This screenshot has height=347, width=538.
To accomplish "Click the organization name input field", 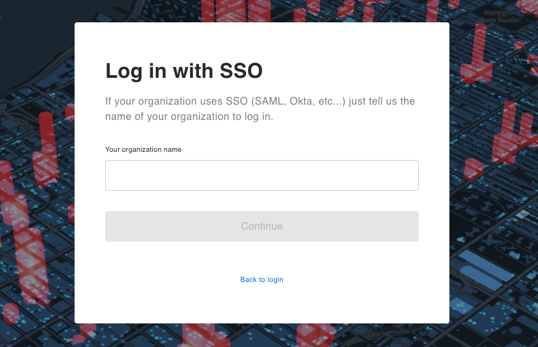I will (261, 175).
